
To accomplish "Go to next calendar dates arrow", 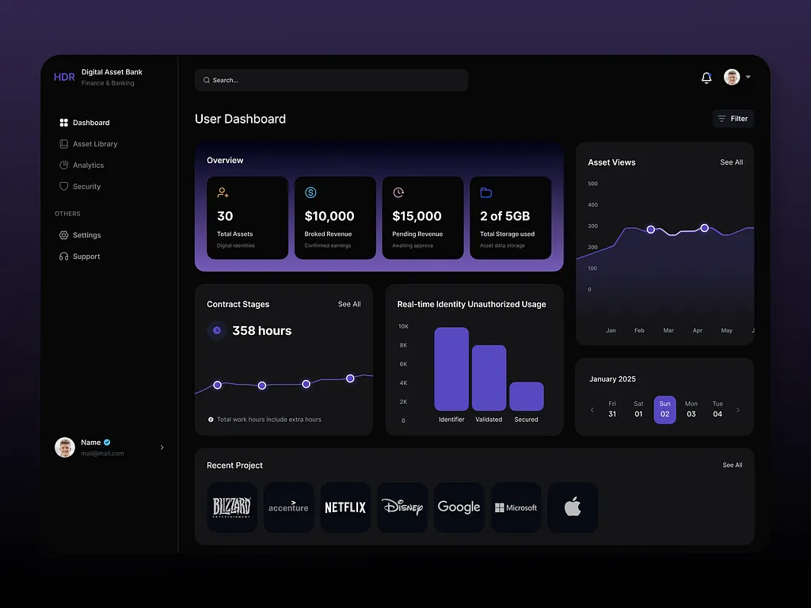I will pyautogui.click(x=737, y=410).
